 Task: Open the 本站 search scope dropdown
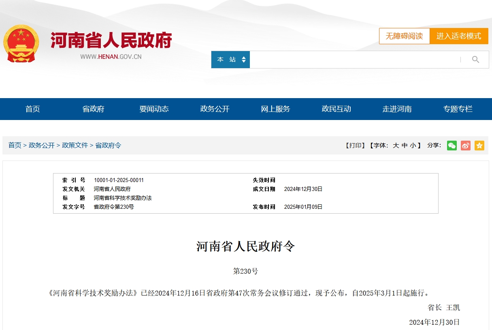[x=230, y=59]
